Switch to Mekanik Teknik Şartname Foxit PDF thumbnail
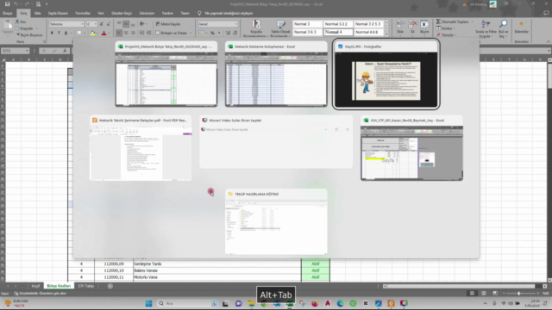 (x=141, y=148)
